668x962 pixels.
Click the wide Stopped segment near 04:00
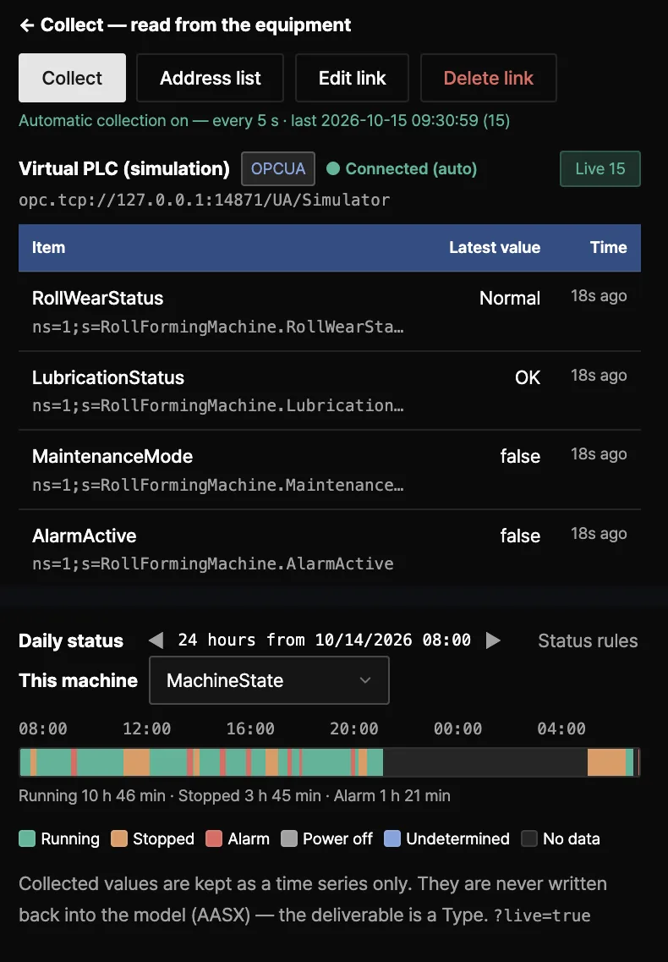(x=606, y=762)
